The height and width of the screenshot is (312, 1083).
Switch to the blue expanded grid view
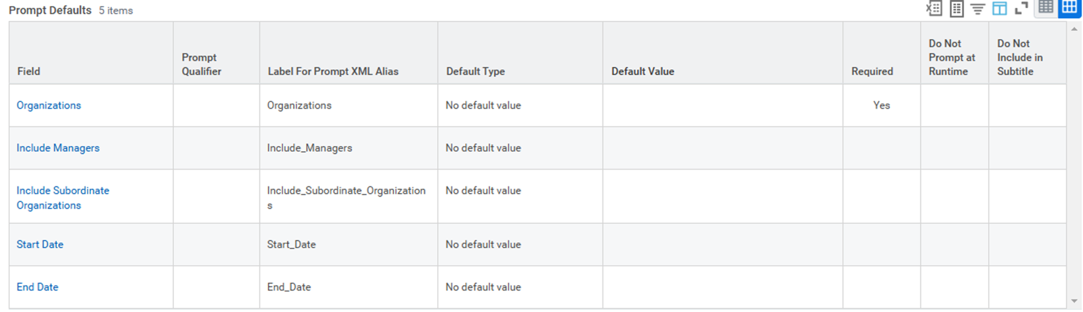pyautogui.click(x=1069, y=7)
